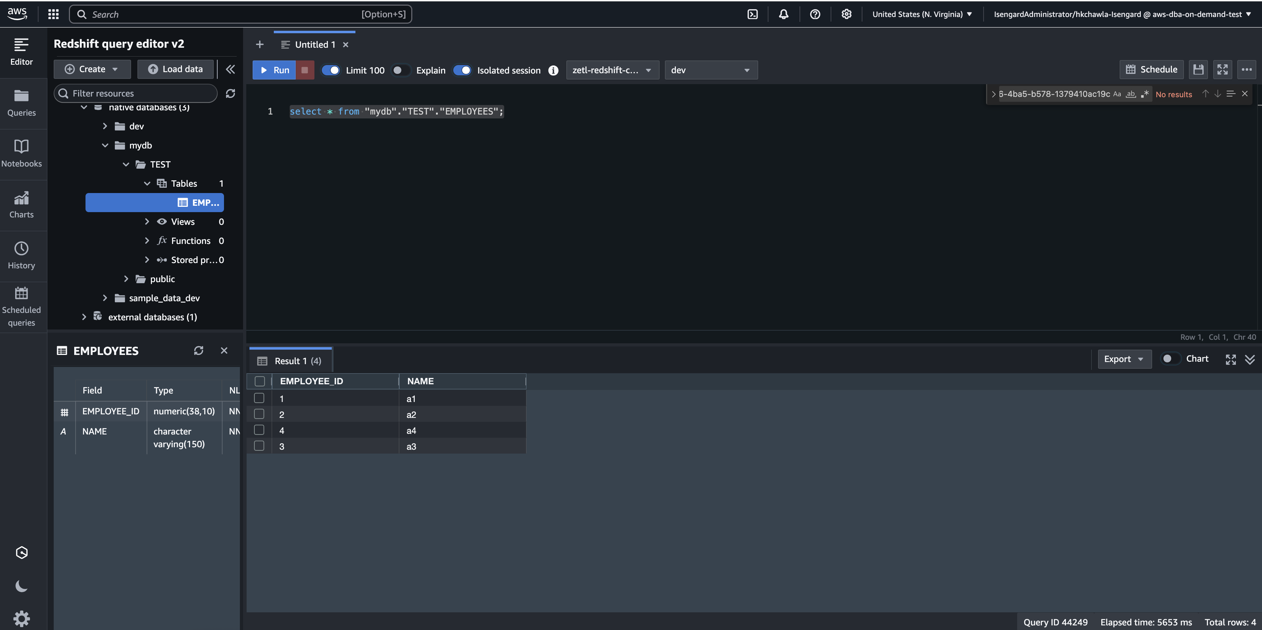Select the EMP... table in the tree
1262x630 pixels.
click(x=155, y=203)
